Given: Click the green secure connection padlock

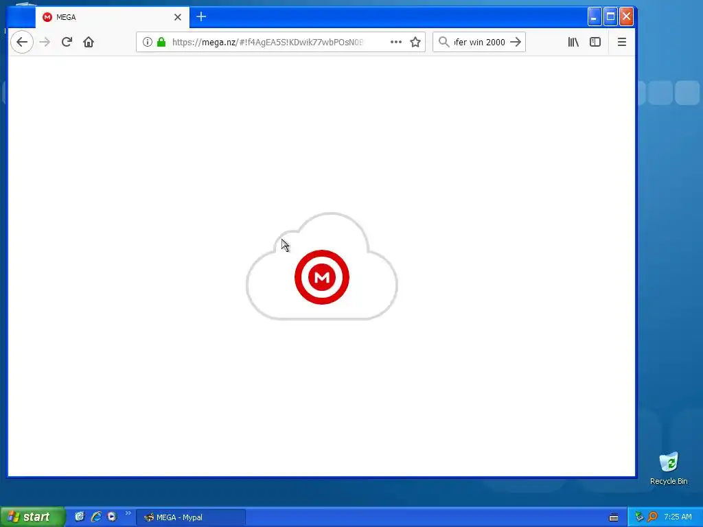Looking at the screenshot, I should (161, 42).
